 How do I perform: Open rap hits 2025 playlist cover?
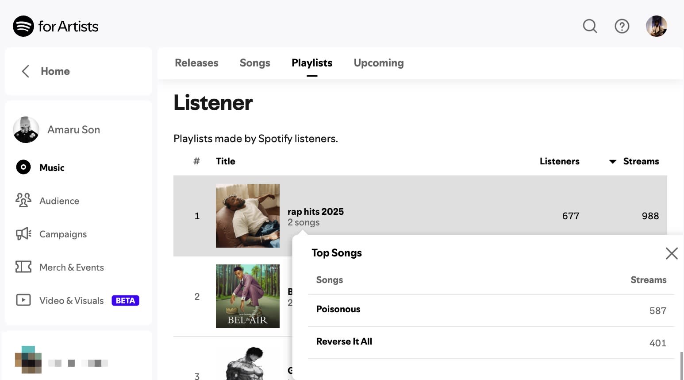248,216
